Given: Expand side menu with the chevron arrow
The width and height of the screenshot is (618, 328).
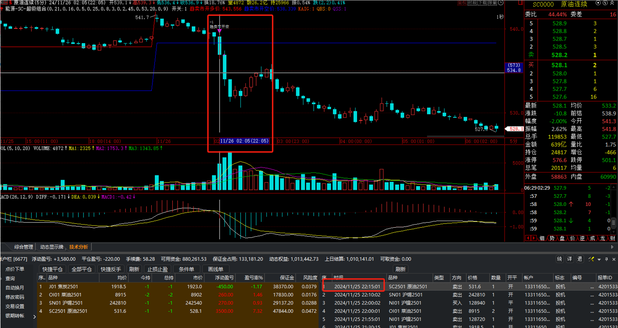Looking at the screenshot, I should pos(35,318).
